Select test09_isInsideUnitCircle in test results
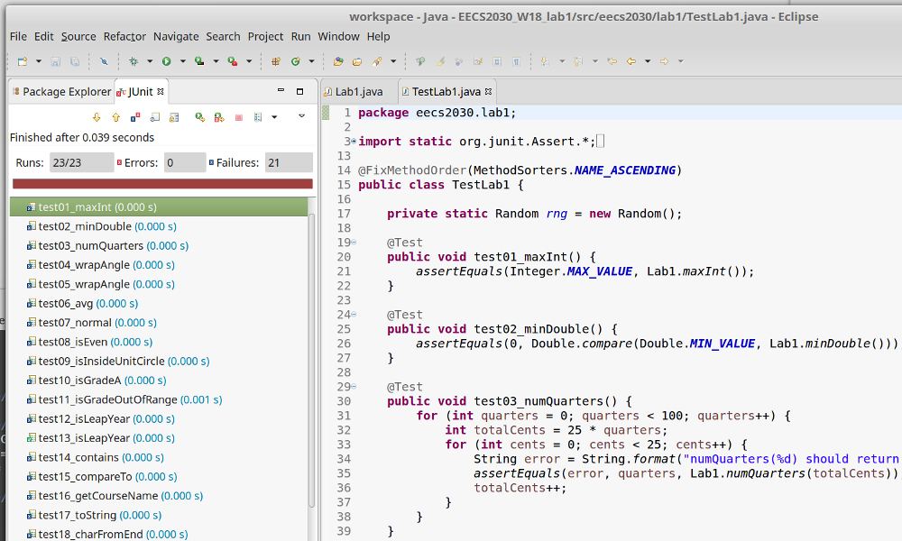902x541 pixels. point(101,361)
